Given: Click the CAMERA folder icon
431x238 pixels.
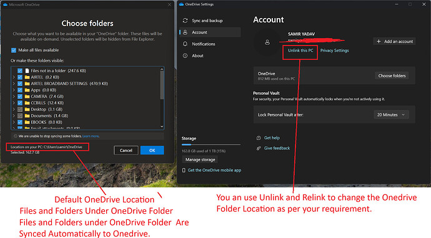Looking at the screenshot, I should pos(27,96).
